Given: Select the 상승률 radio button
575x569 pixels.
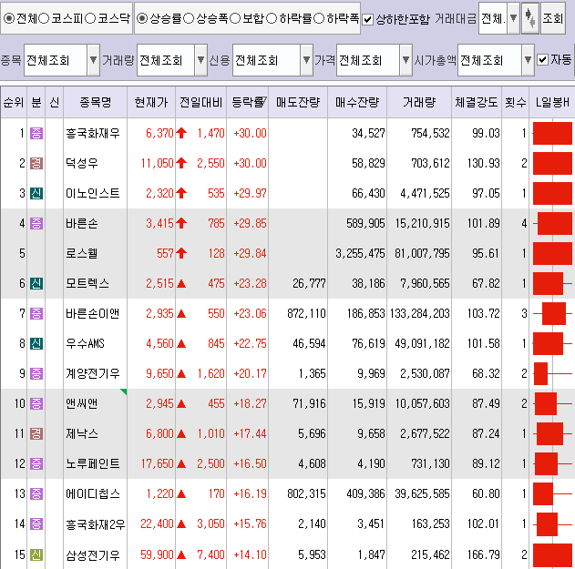Looking at the screenshot, I should 142,18.
